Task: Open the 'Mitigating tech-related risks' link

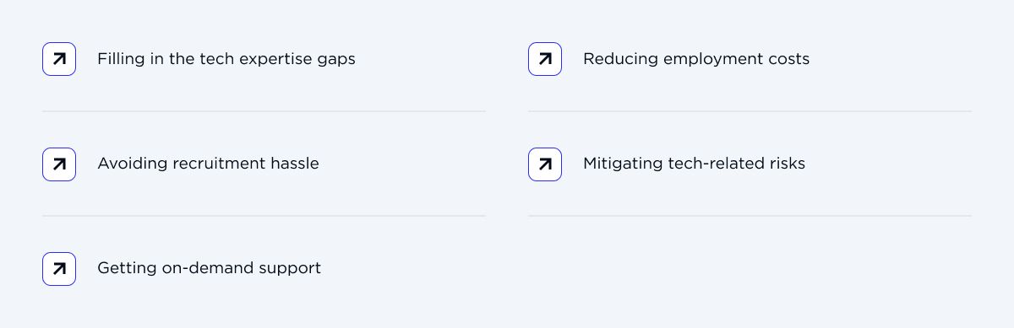Action: pyautogui.click(x=695, y=164)
